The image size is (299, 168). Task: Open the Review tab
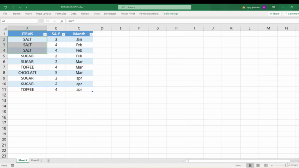pos(85,14)
